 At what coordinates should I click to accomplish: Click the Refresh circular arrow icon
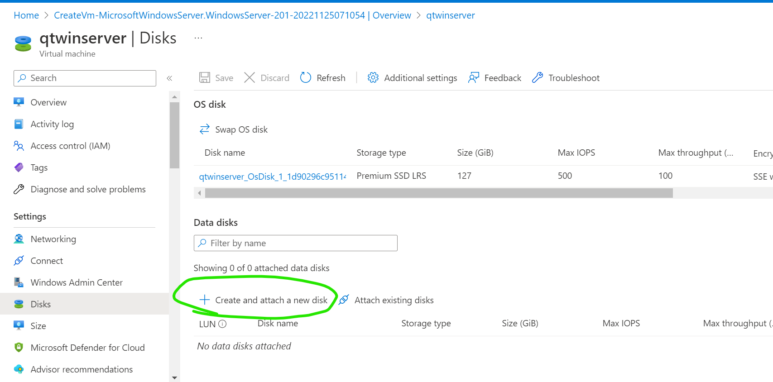point(306,78)
